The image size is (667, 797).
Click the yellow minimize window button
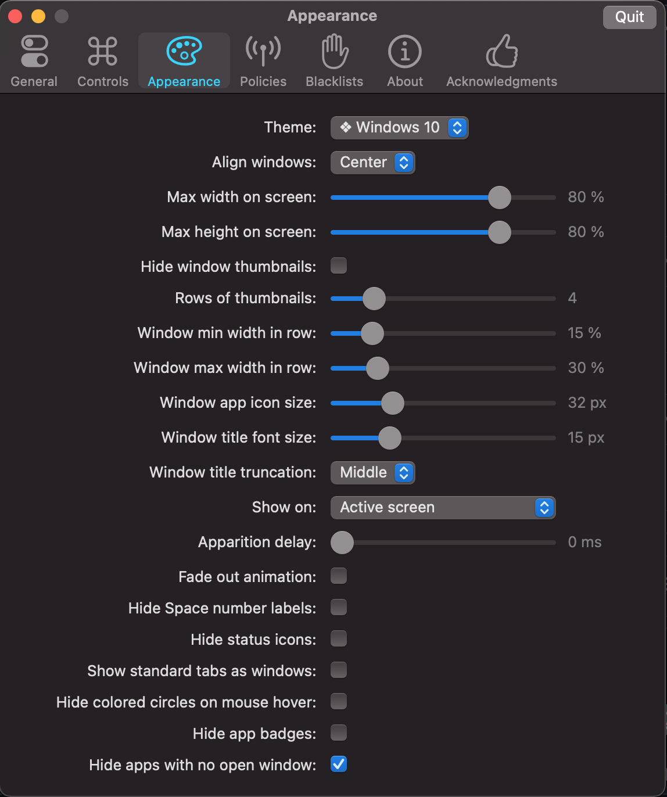point(38,16)
